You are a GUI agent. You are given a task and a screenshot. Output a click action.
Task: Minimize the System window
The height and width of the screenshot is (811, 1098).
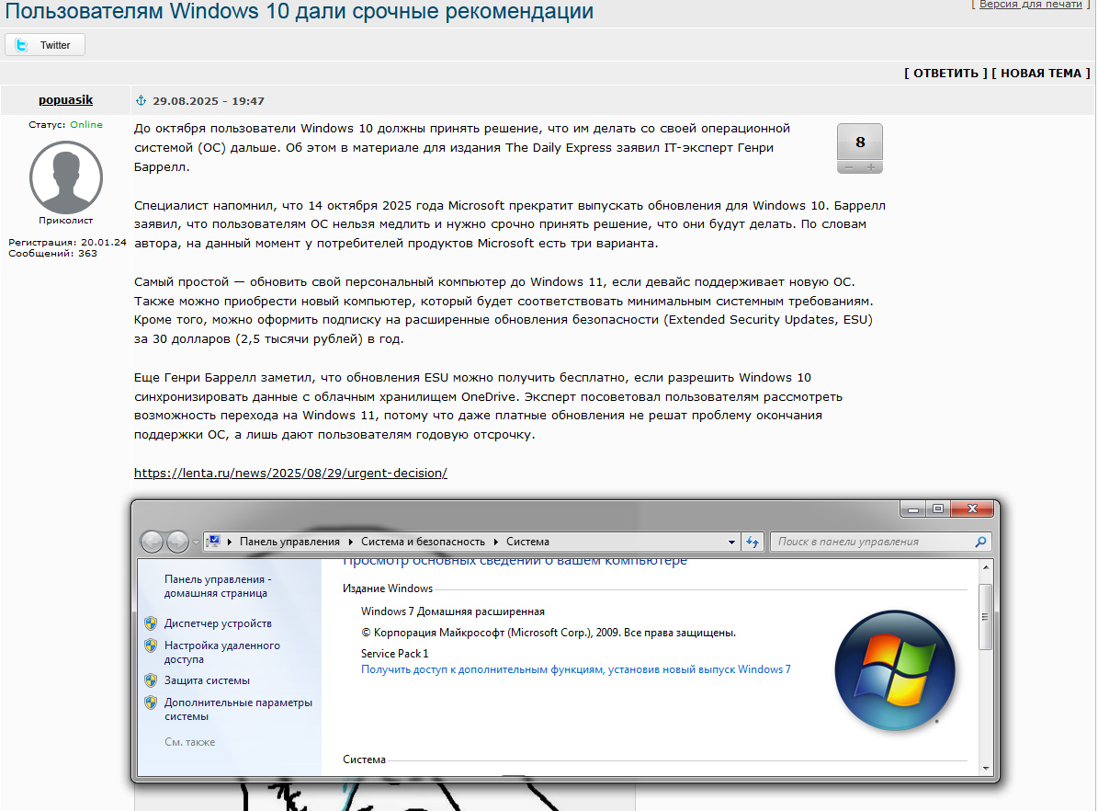point(912,509)
